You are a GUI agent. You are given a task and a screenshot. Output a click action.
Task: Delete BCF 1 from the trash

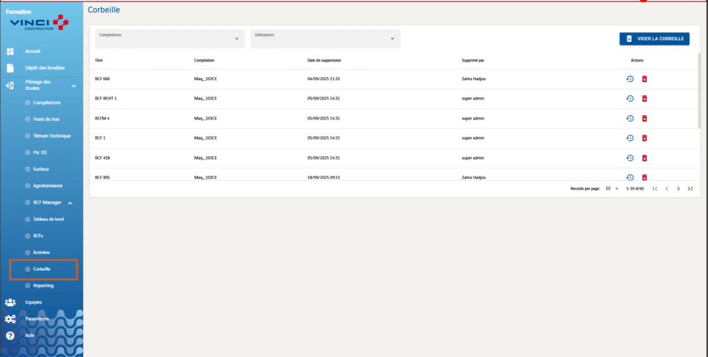(x=644, y=138)
